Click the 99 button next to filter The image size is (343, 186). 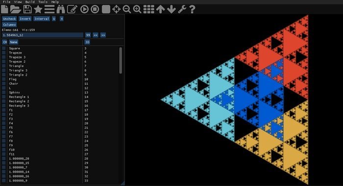88,35
